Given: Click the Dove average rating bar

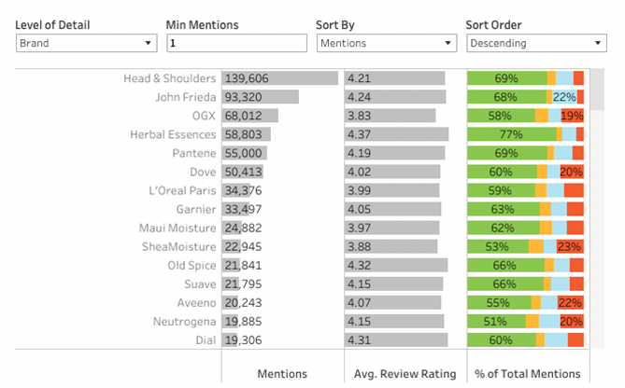Looking at the screenshot, I should 391,172.
